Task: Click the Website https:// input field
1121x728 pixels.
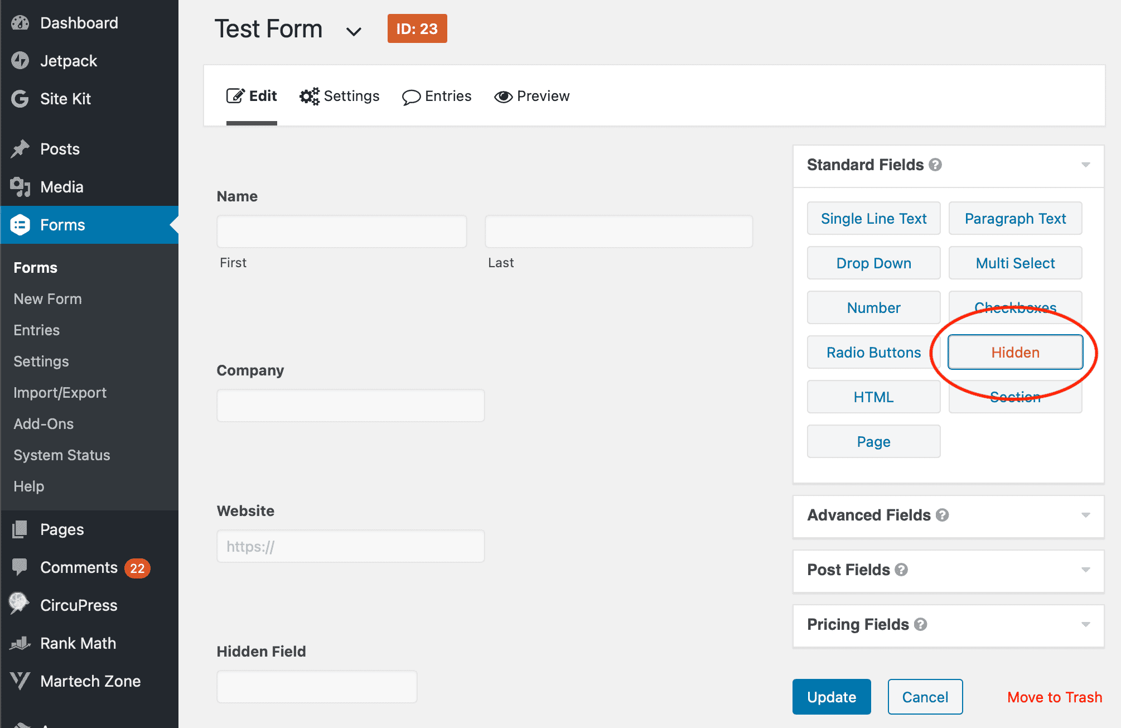Action: coord(350,546)
